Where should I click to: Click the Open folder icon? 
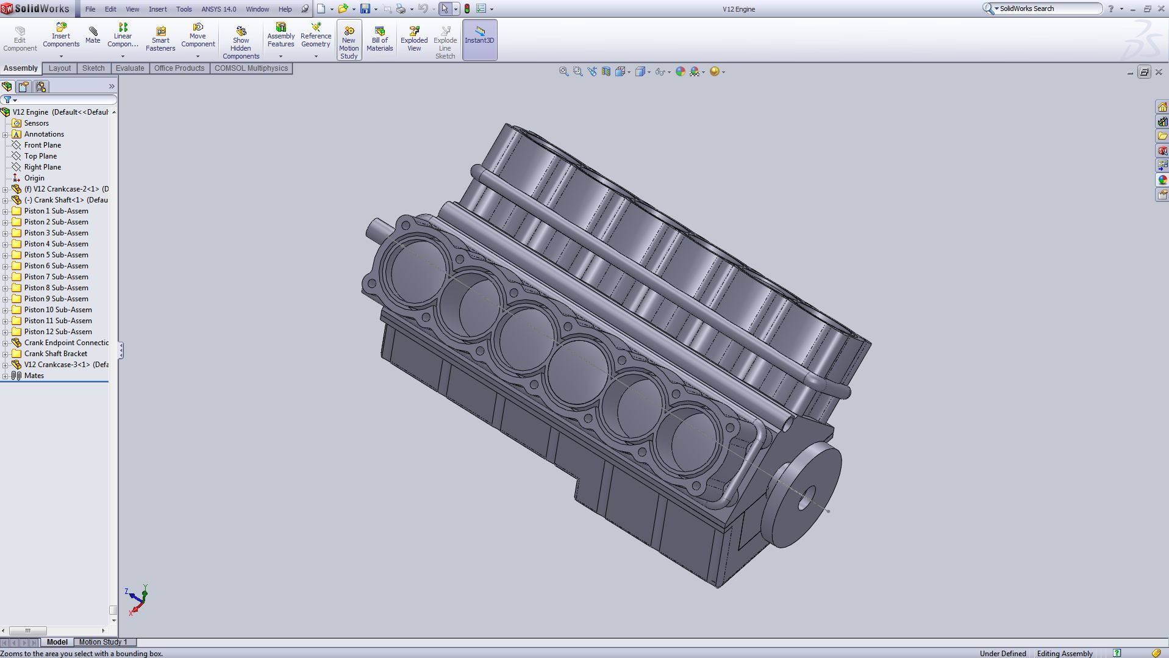[343, 9]
